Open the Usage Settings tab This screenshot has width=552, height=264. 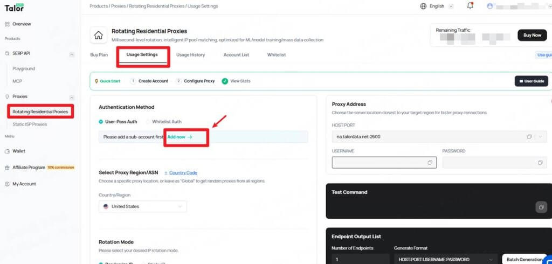click(142, 54)
